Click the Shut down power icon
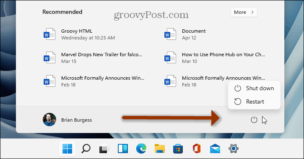 click(238, 88)
